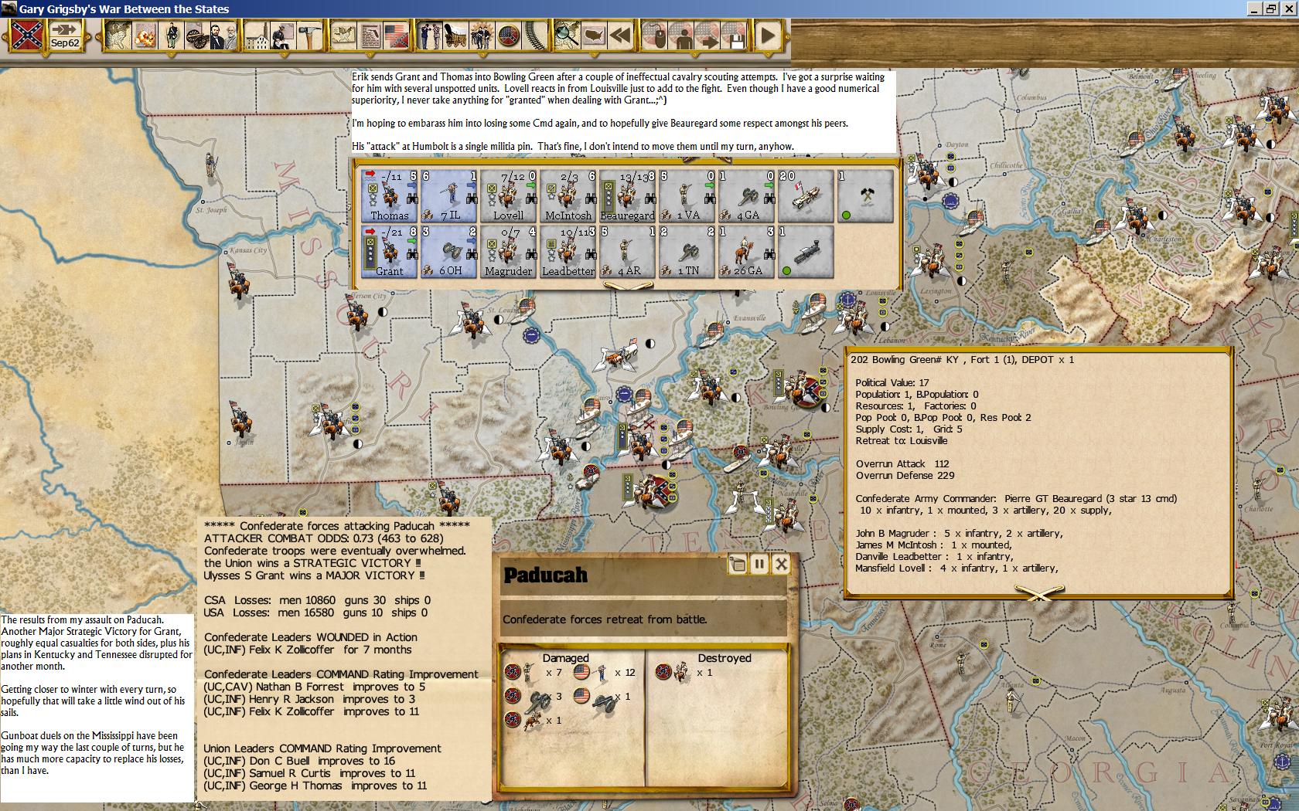Viewport: 1299px width, 811px height.
Task: Select the hammer production toolbar icon
Action: pos(309,36)
